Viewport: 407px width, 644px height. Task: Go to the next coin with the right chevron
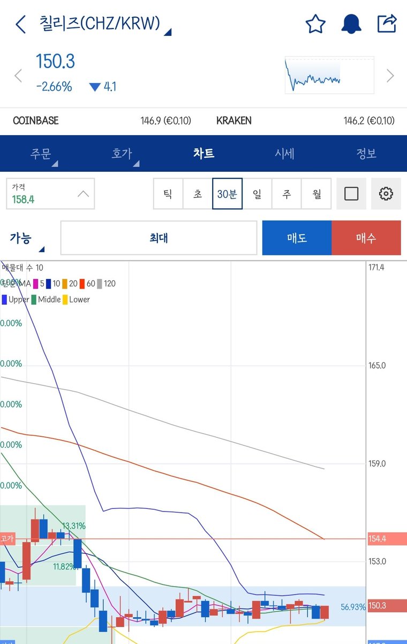coord(390,76)
